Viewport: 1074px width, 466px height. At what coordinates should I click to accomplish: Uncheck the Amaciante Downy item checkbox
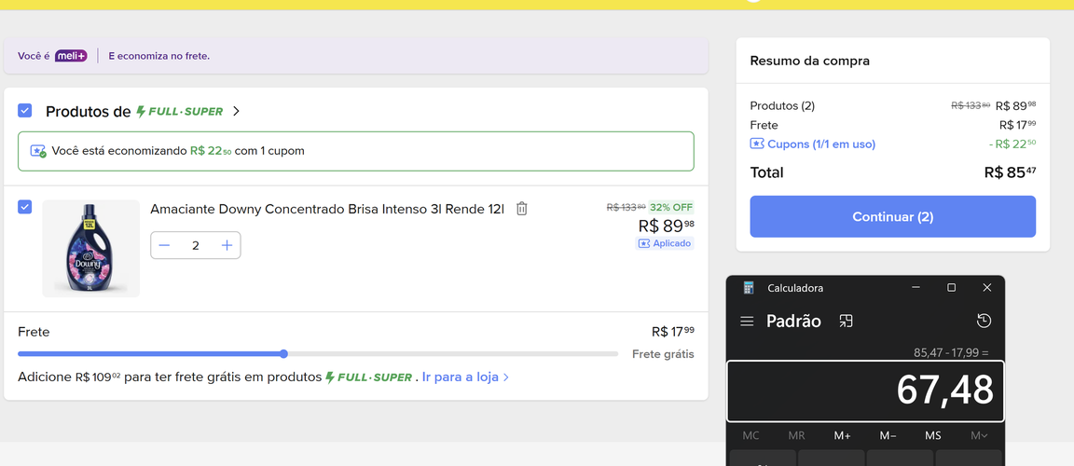coord(24,207)
